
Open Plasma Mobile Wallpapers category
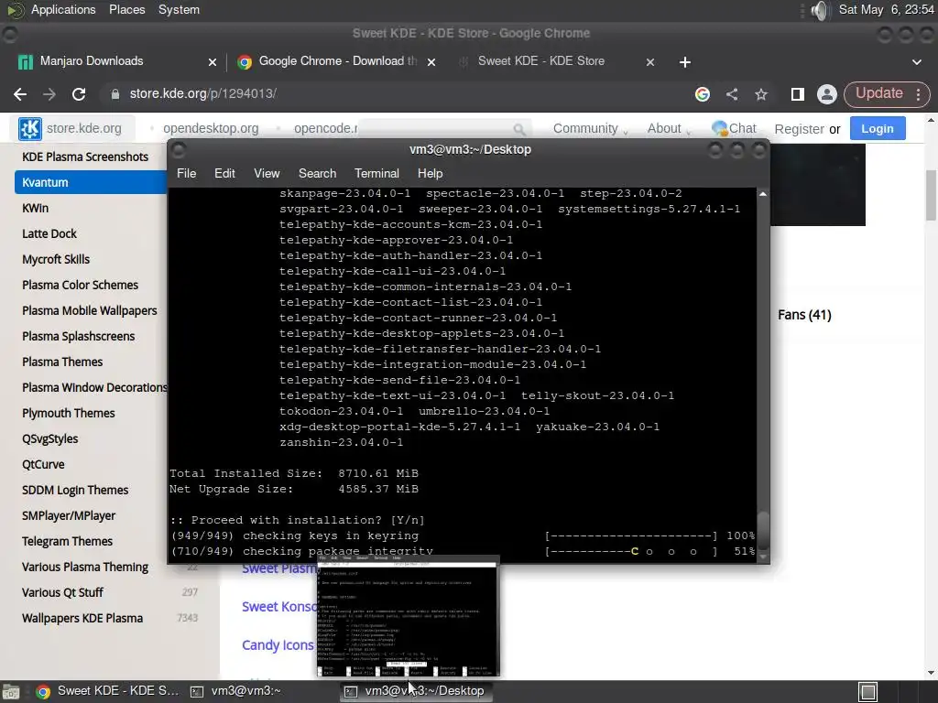[x=90, y=311]
